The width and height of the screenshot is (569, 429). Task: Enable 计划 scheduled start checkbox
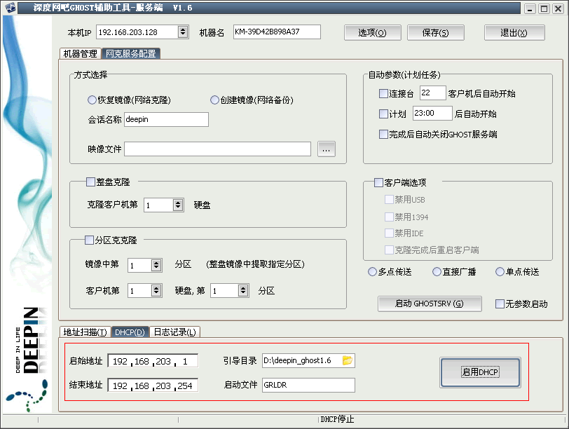[383, 114]
